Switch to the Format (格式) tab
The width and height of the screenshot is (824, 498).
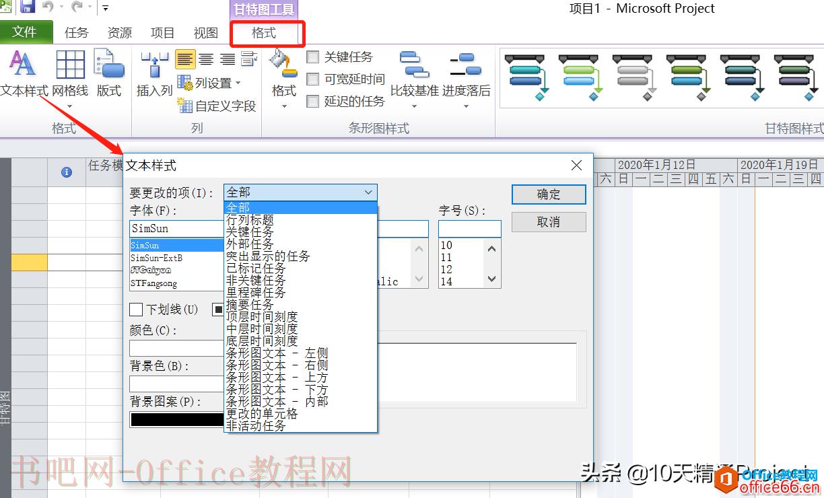tap(264, 32)
